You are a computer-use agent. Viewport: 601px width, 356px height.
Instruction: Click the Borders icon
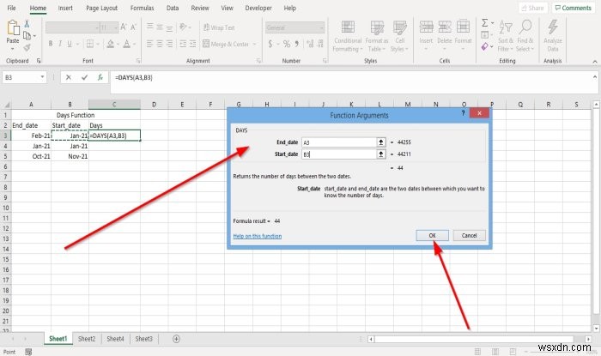point(89,44)
